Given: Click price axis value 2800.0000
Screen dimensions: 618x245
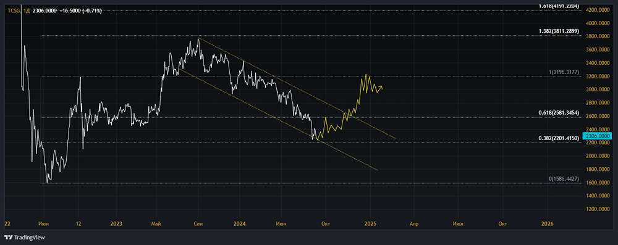Looking at the screenshot, I should [598, 103].
